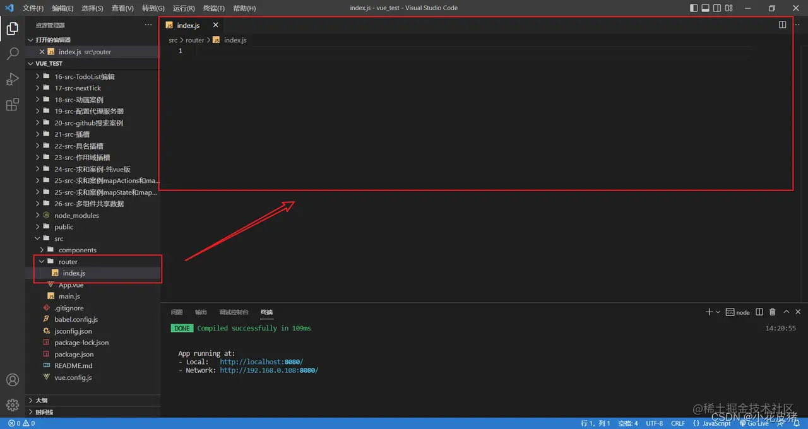The image size is (808, 429).
Task: Open Run and Debug view
Action: (12, 79)
